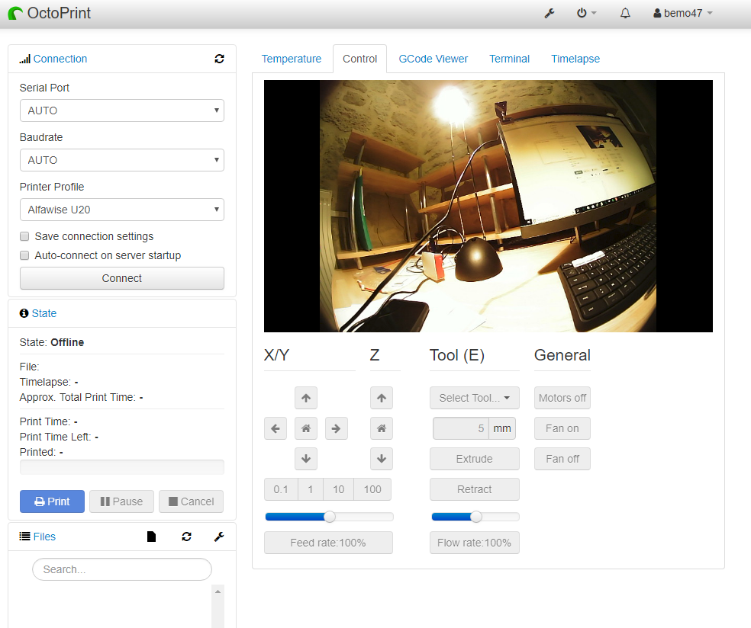Open the Select Tool dropdown
Image resolution: width=751 pixels, height=628 pixels.
click(474, 398)
